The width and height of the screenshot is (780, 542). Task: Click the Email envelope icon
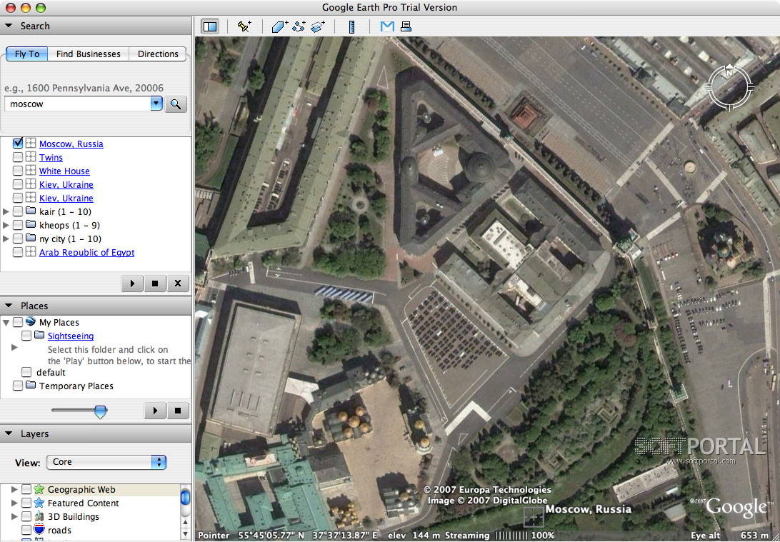tap(387, 26)
